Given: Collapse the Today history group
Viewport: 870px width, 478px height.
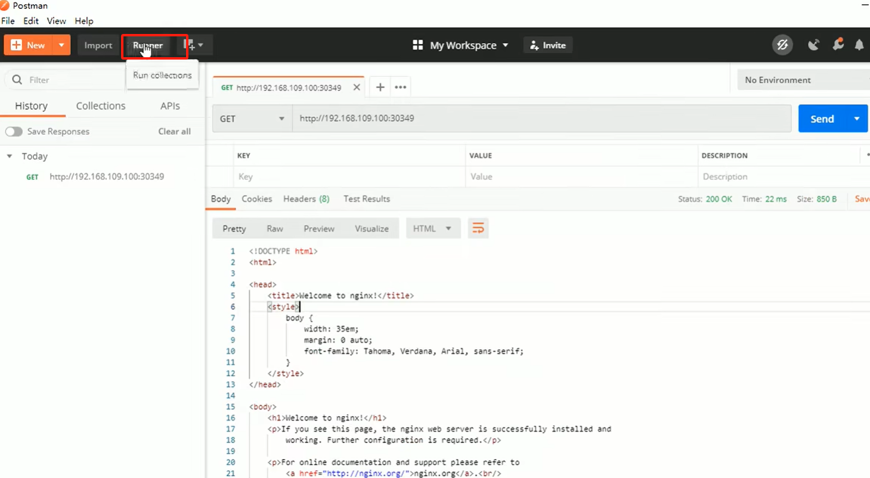Looking at the screenshot, I should tap(9, 156).
